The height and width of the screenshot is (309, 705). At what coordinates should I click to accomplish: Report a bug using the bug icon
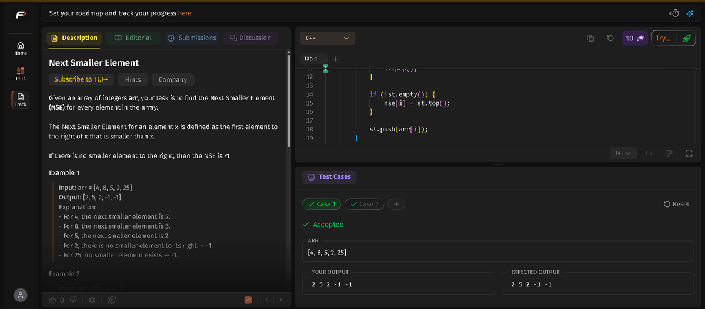[x=92, y=300]
